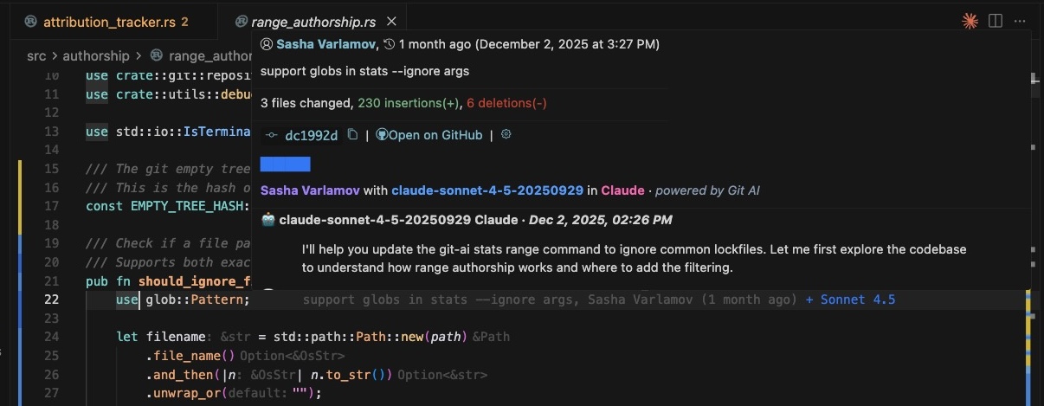Click the commit graph icon beside dc1992d
Screen dimensions: 1044x406
coord(272,135)
